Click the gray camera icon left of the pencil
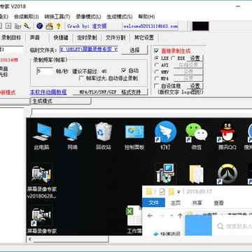This screenshot has height=252, width=252. (x=17, y=26)
